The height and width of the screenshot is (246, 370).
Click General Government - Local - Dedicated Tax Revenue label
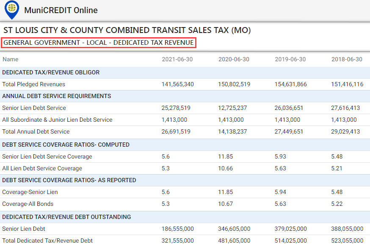[98, 43]
